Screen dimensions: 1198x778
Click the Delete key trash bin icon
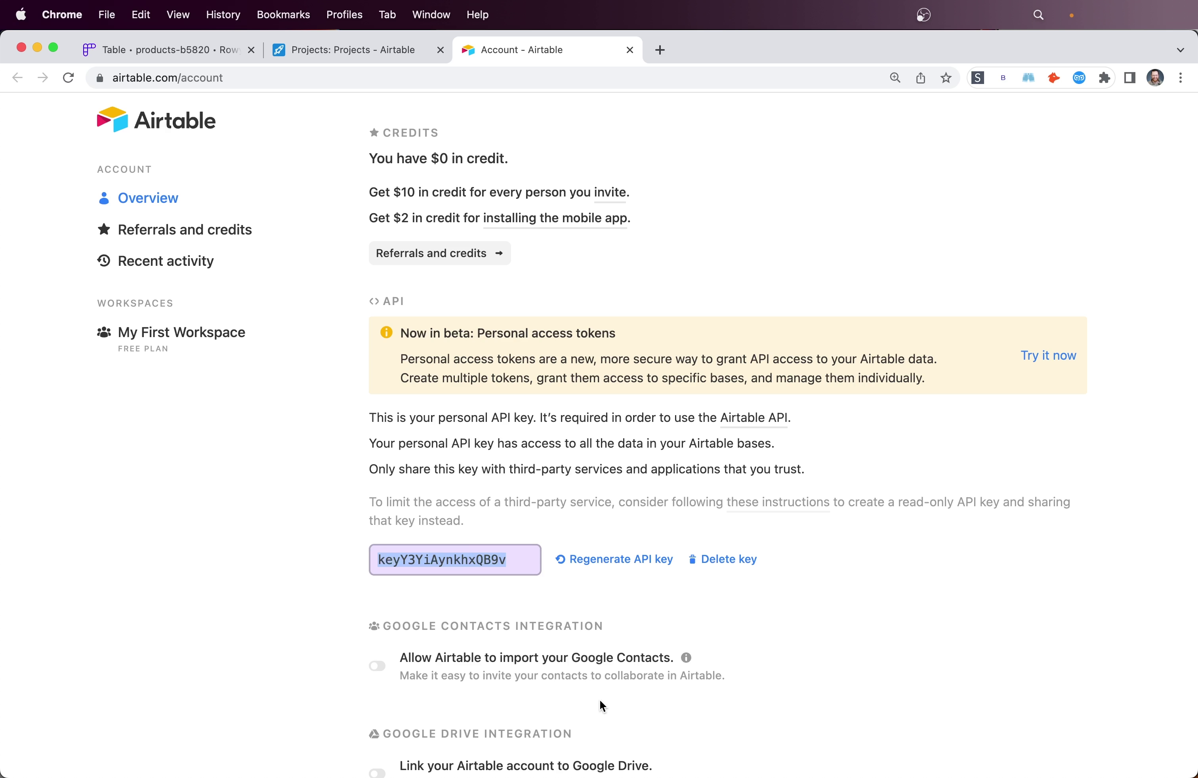(x=692, y=559)
